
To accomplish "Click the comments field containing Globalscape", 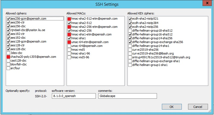I will click(127, 96).
